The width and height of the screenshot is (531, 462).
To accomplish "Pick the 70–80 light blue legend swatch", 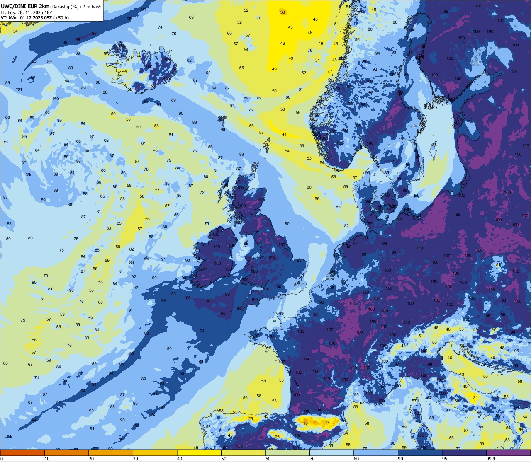I will click(331, 453).
